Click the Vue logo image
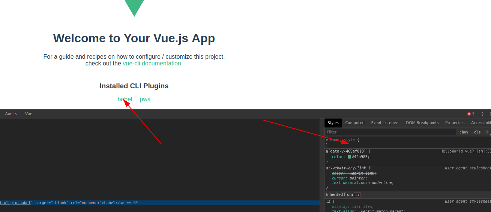 coord(134,8)
